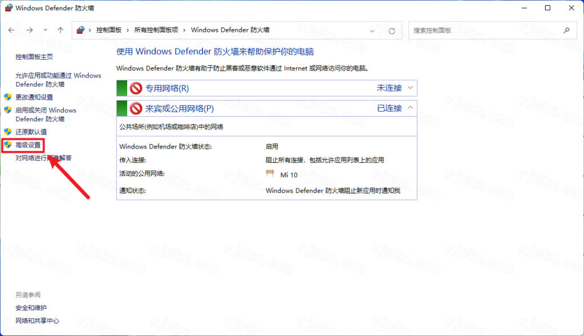The height and width of the screenshot is (336, 584).
Task: Open 网络和共享中心 link
Action: (37, 321)
